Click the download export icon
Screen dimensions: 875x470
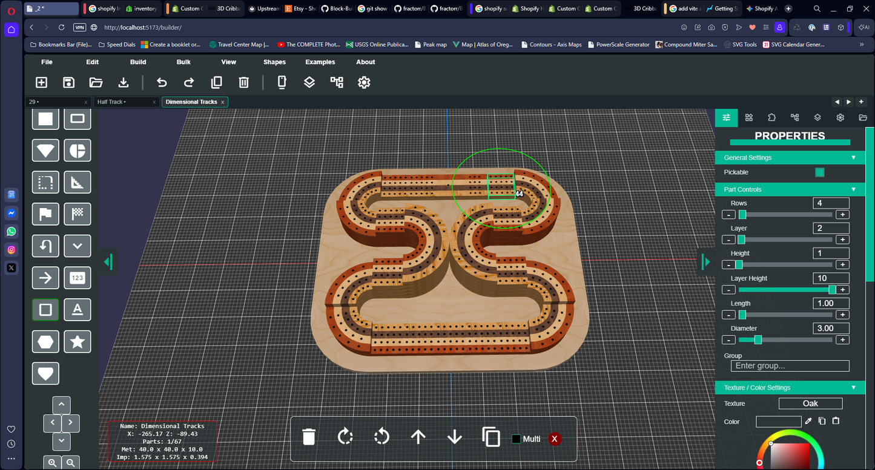click(x=123, y=82)
